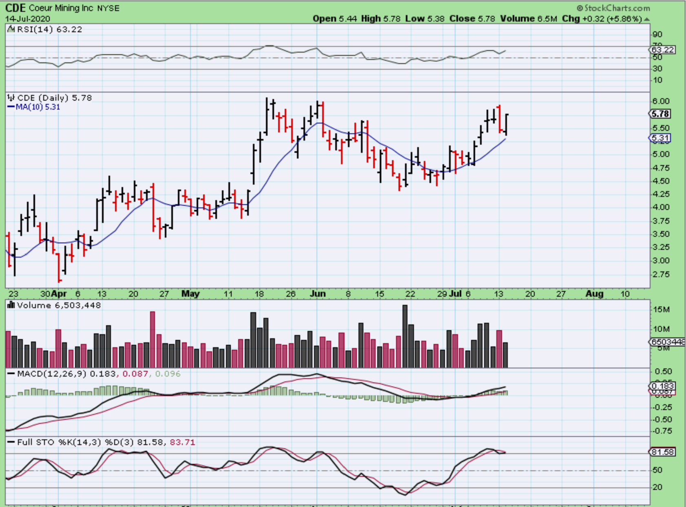Click the 6.00 price axis label
The width and height of the screenshot is (686, 507).
pyautogui.click(x=661, y=101)
